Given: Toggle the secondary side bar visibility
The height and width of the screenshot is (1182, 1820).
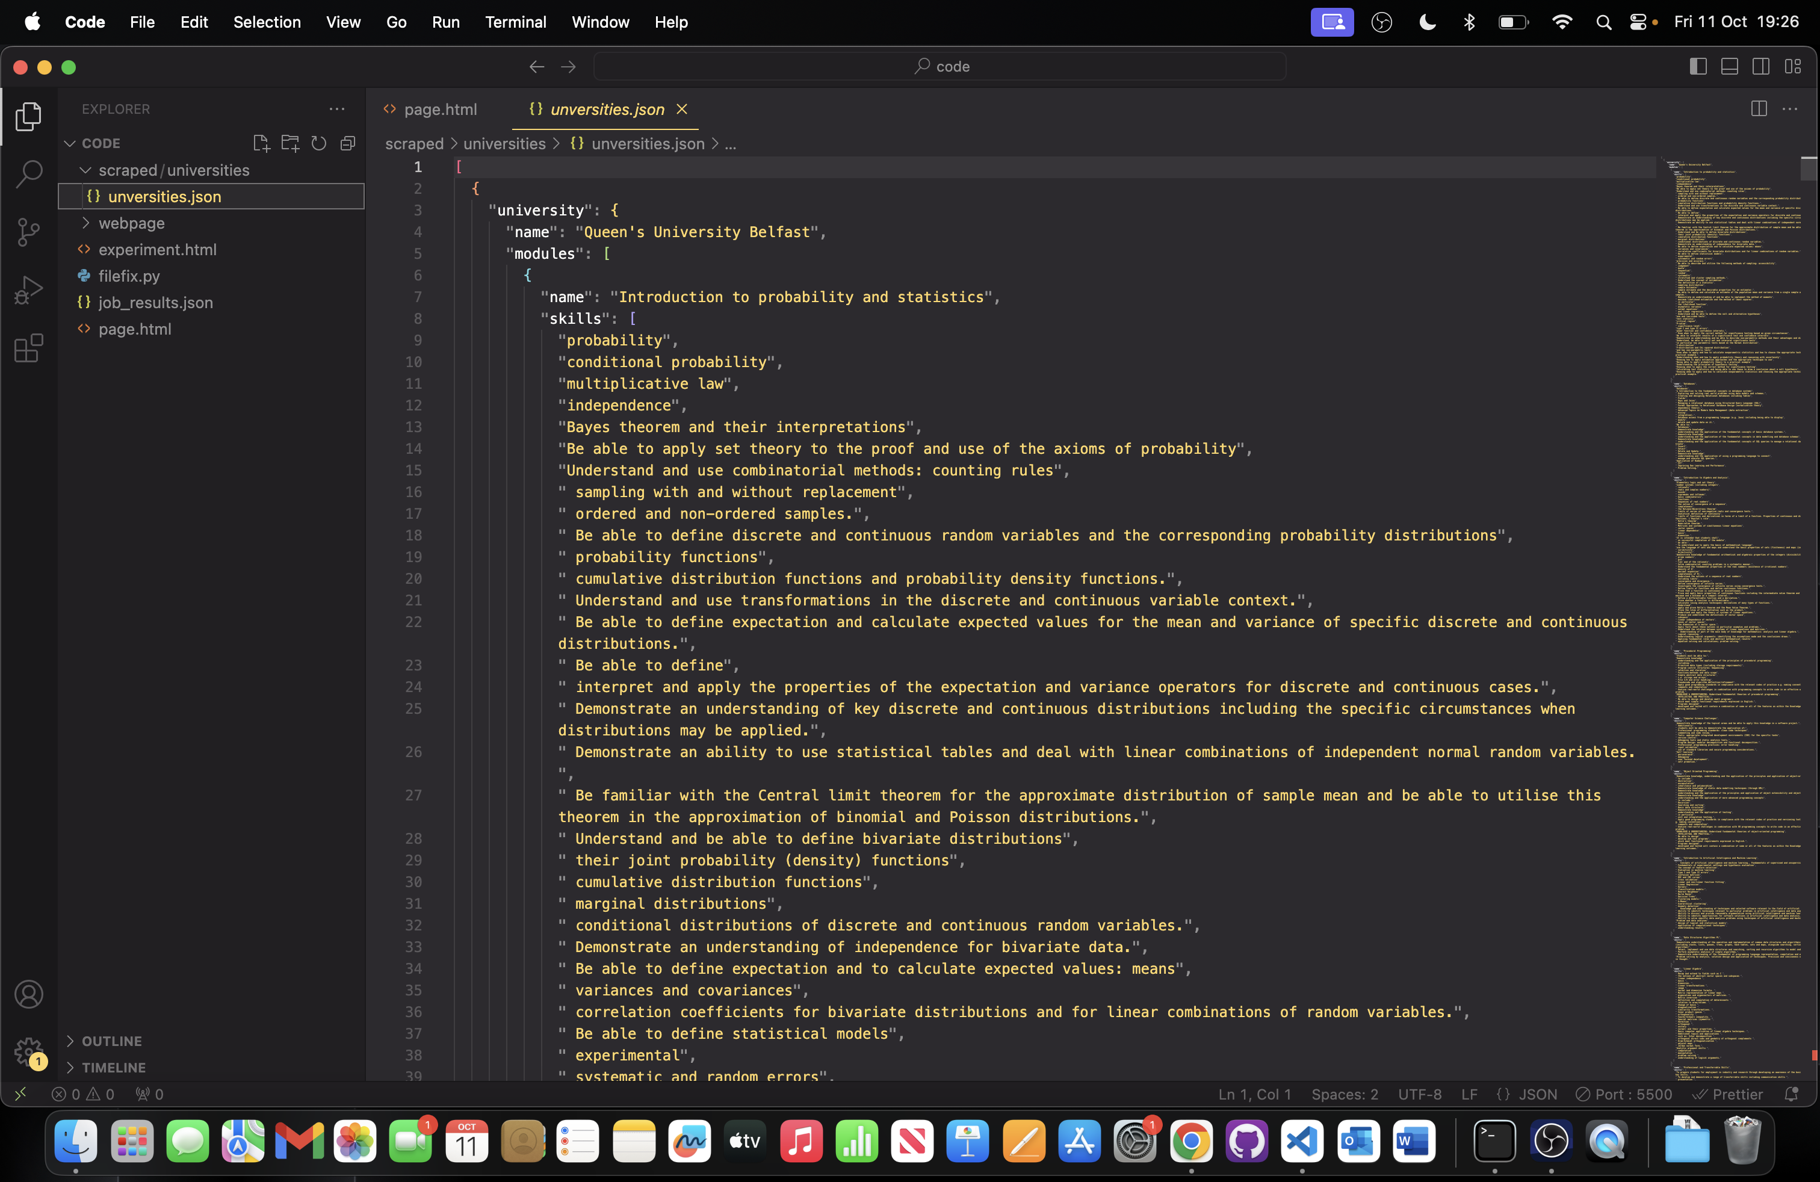Looking at the screenshot, I should (x=1760, y=67).
